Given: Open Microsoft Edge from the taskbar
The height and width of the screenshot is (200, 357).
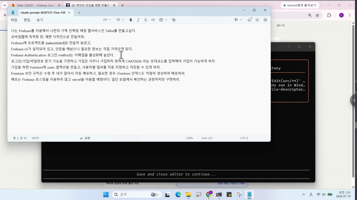Looking at the screenshot, I should (x=178, y=195).
